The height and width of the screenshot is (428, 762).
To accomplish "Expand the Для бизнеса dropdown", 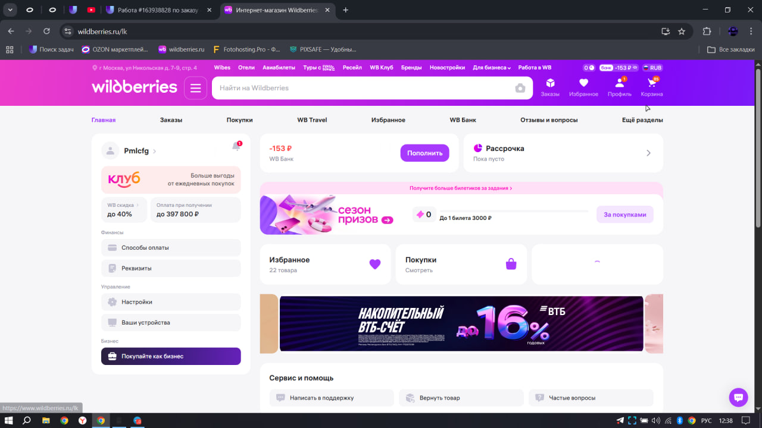I will 492,68.
